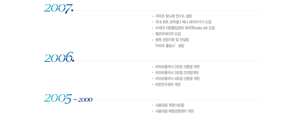Click the bullet before 서울대점 개원(1호점)
The width and height of the screenshot is (293, 136).
pyautogui.click(x=152, y=105)
